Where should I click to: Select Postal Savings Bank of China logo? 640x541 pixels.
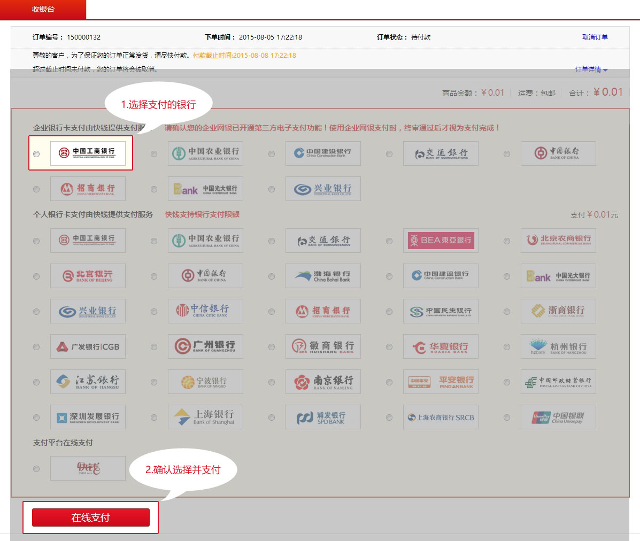pos(558,382)
